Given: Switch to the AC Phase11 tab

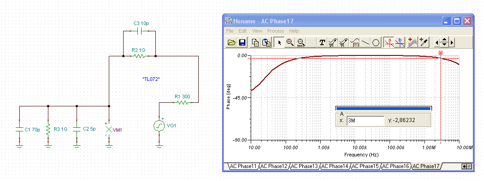Looking at the screenshot, I should [243, 166].
